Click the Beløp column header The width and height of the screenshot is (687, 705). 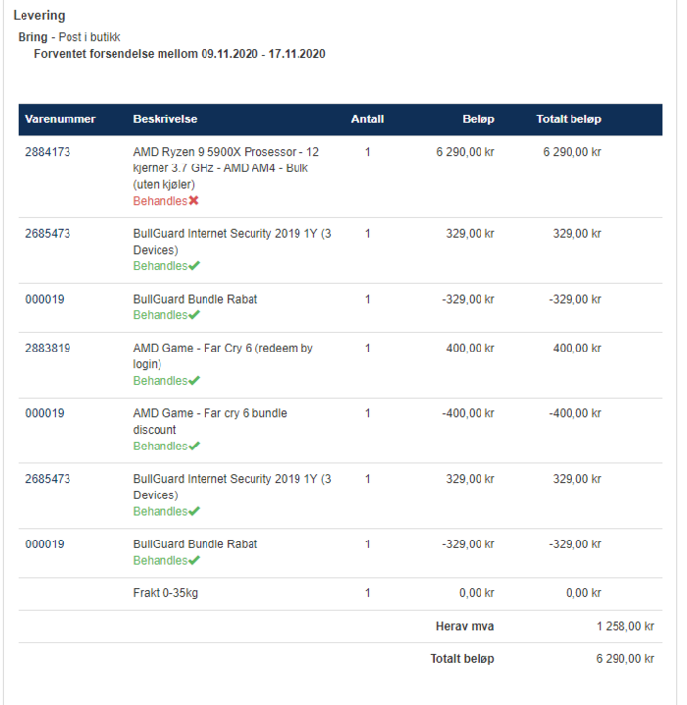tap(479, 119)
